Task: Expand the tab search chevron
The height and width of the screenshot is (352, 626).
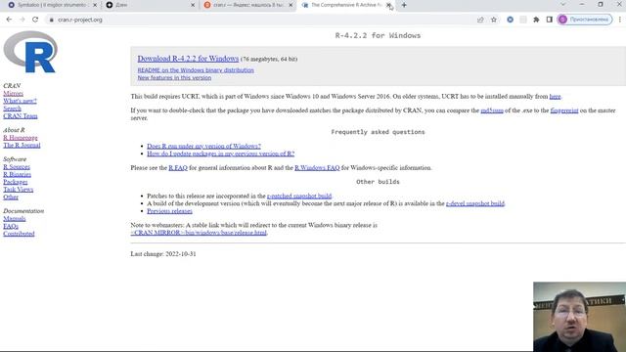Action: (563, 4)
